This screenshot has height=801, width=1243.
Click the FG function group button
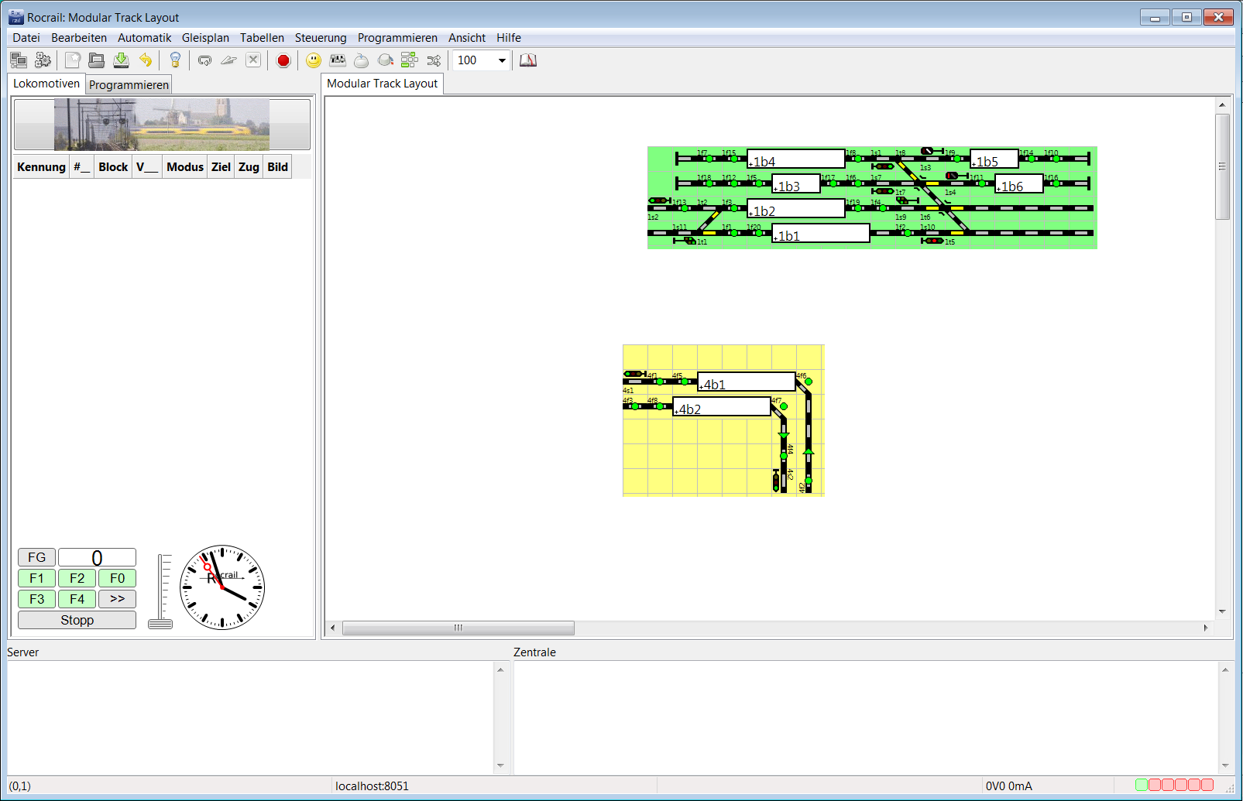click(x=36, y=557)
